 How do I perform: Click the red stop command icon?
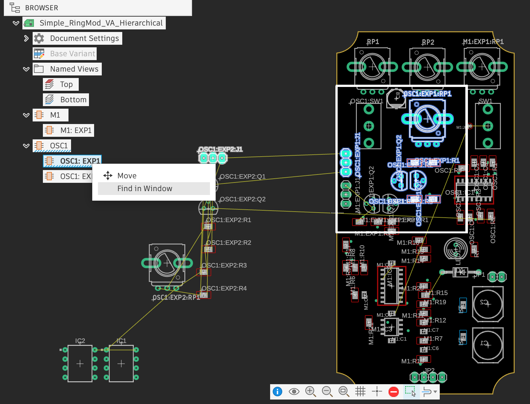[394, 392]
